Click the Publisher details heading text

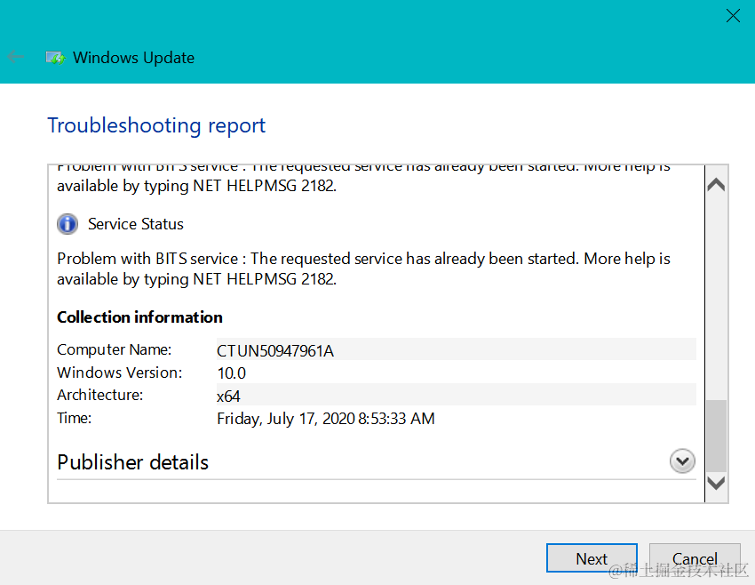click(x=133, y=462)
